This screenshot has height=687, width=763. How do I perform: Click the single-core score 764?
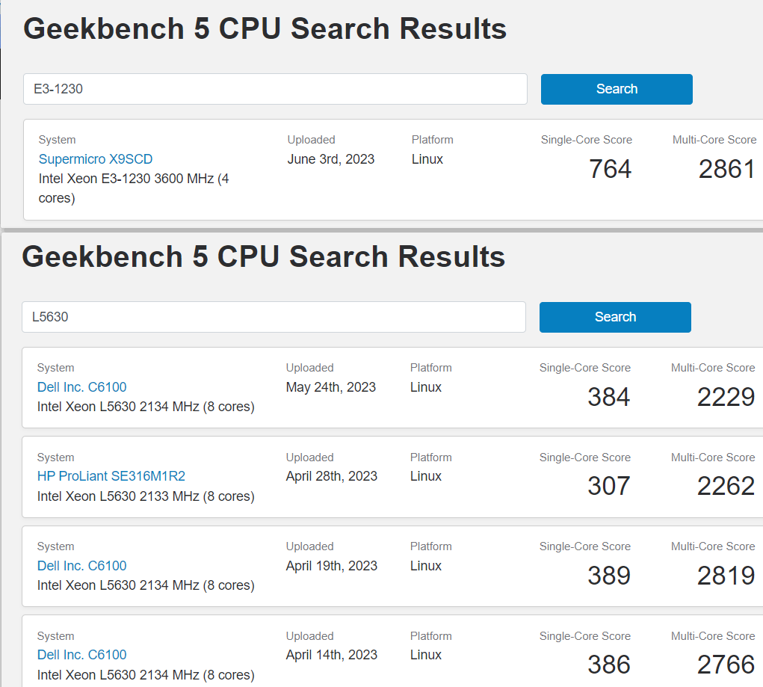pos(610,169)
